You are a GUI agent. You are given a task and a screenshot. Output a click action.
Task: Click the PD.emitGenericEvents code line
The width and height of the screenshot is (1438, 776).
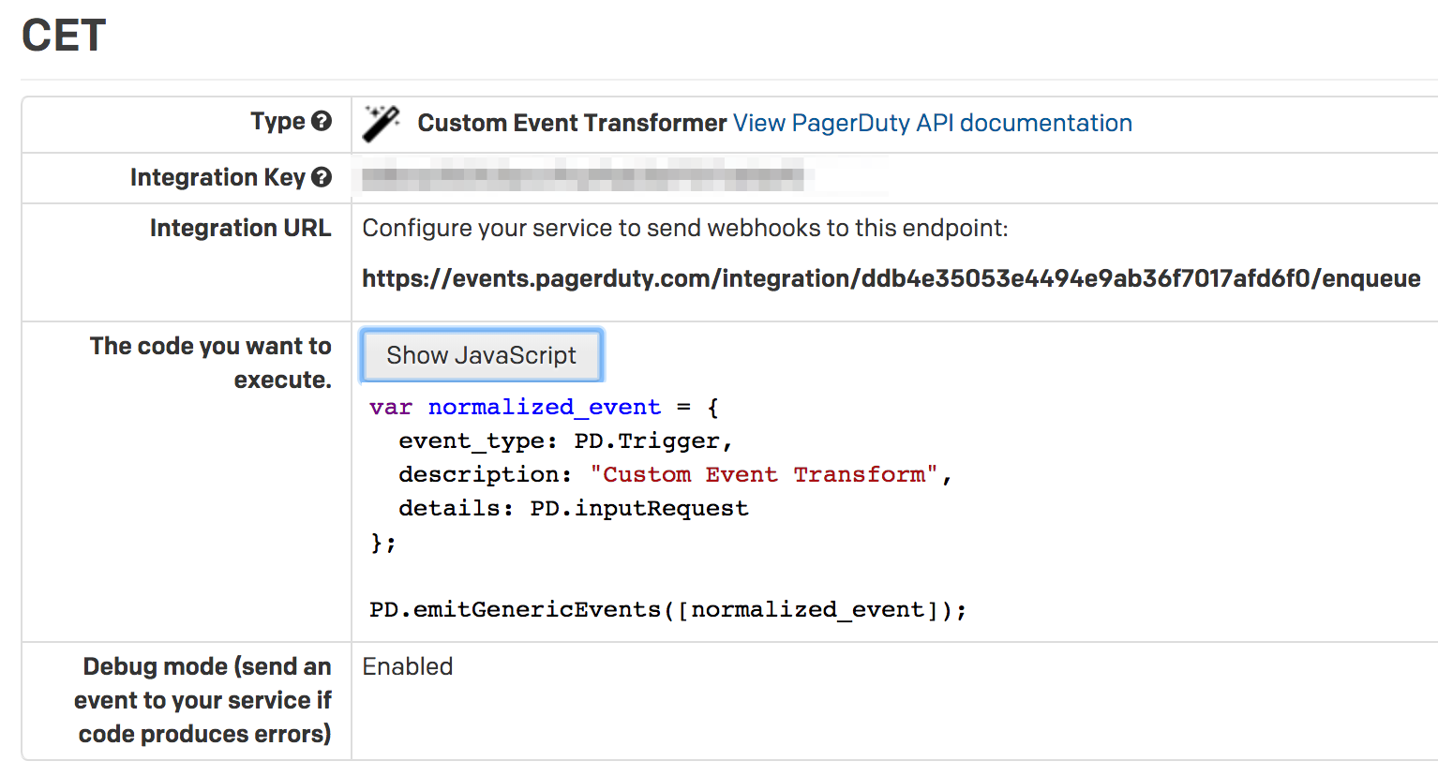click(x=667, y=609)
